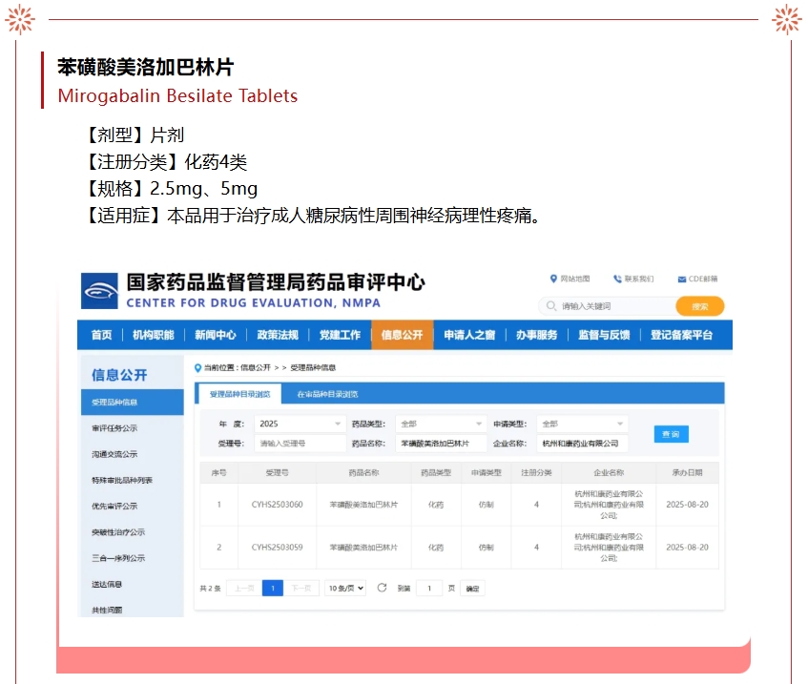This screenshot has height=684, width=808.
Task: Click the magnifier icon in search box
Action: (550, 306)
